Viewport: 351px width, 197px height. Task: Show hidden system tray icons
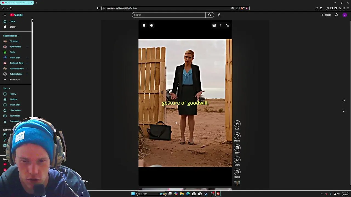point(322,194)
